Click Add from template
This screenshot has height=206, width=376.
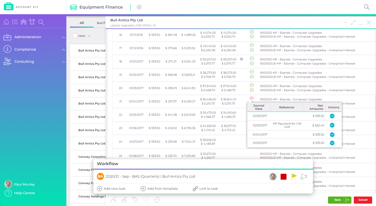159,189
